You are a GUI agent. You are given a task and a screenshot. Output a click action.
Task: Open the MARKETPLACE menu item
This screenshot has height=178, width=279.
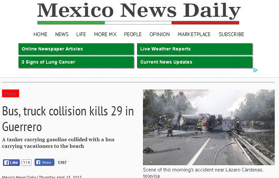[x=194, y=34]
